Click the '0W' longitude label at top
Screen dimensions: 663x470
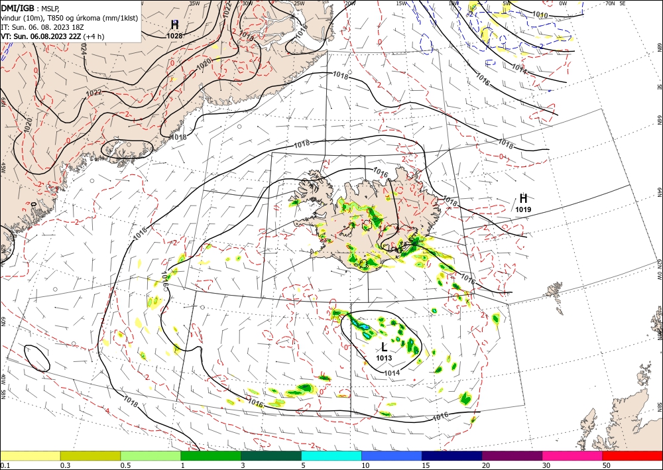(563, 3)
